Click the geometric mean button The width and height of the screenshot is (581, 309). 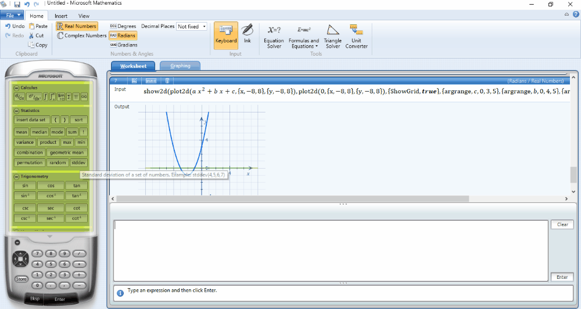click(x=67, y=152)
